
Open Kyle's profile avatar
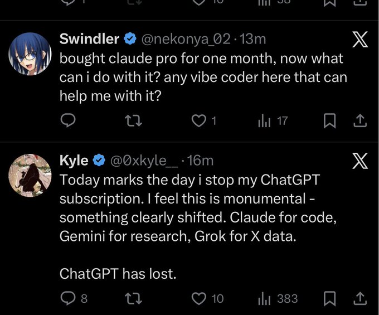(28, 177)
